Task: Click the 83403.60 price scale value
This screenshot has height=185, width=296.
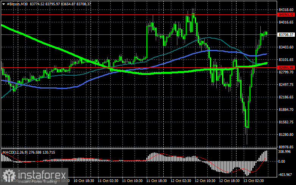Action: coord(286,47)
